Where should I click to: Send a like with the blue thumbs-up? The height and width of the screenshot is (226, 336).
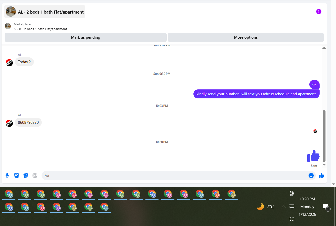coord(321,176)
